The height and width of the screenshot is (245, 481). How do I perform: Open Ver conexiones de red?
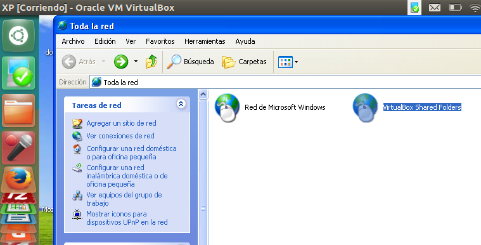[120, 136]
